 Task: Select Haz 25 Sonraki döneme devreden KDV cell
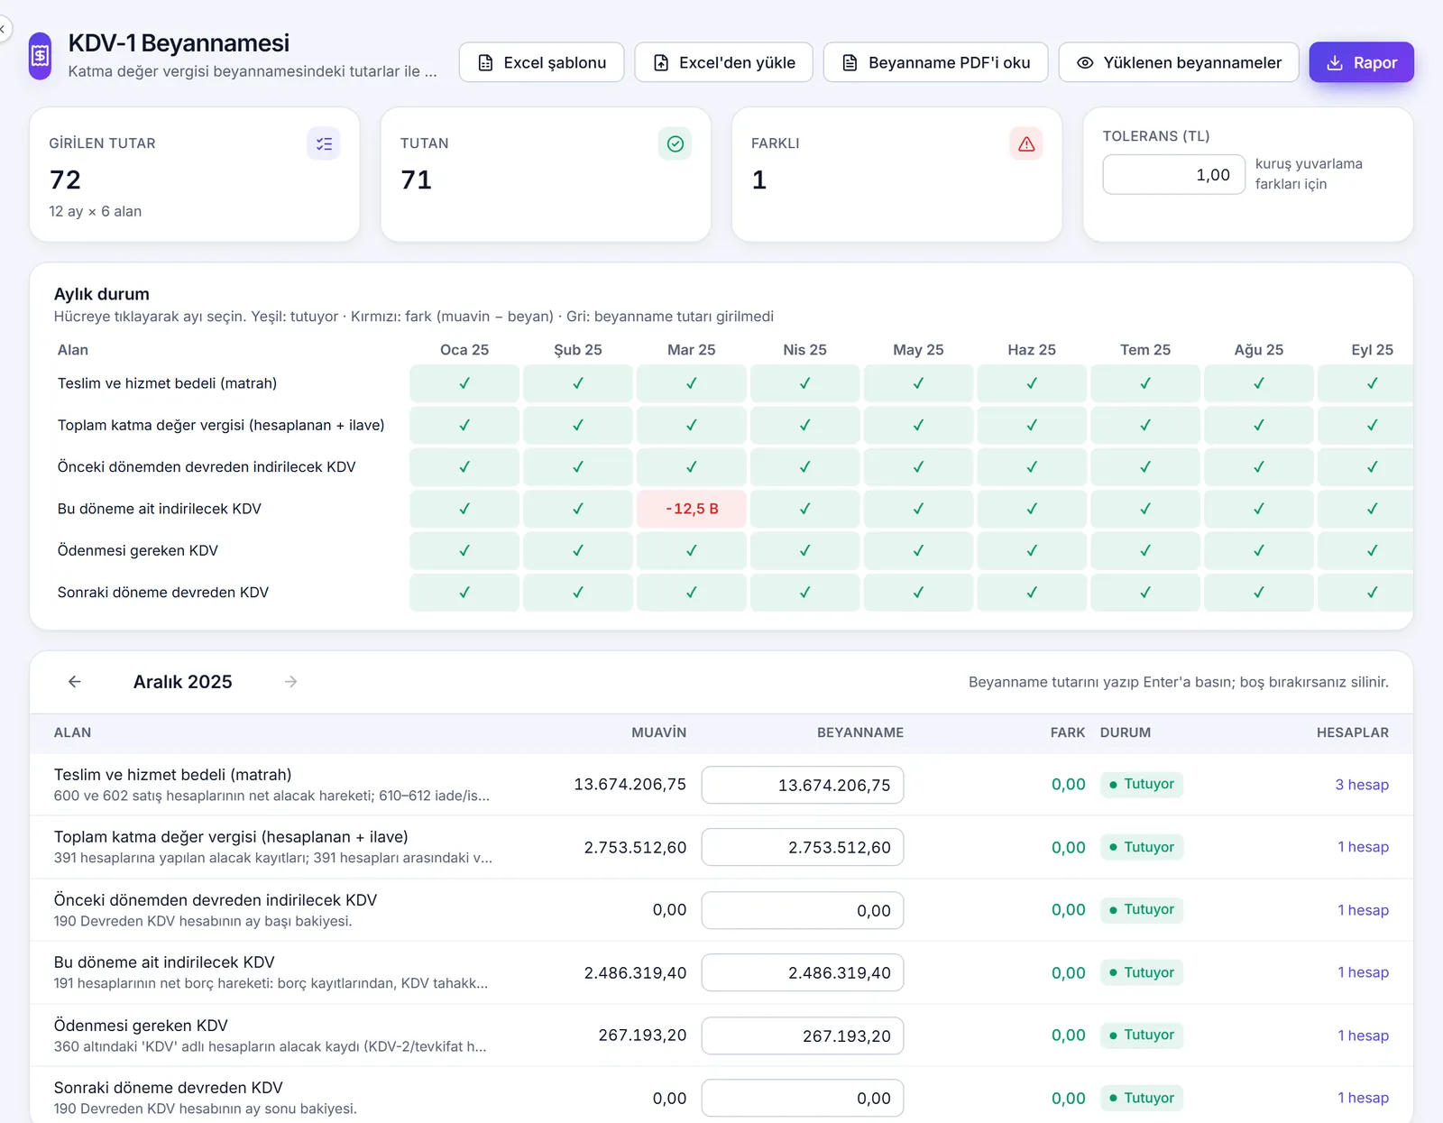[1032, 593]
